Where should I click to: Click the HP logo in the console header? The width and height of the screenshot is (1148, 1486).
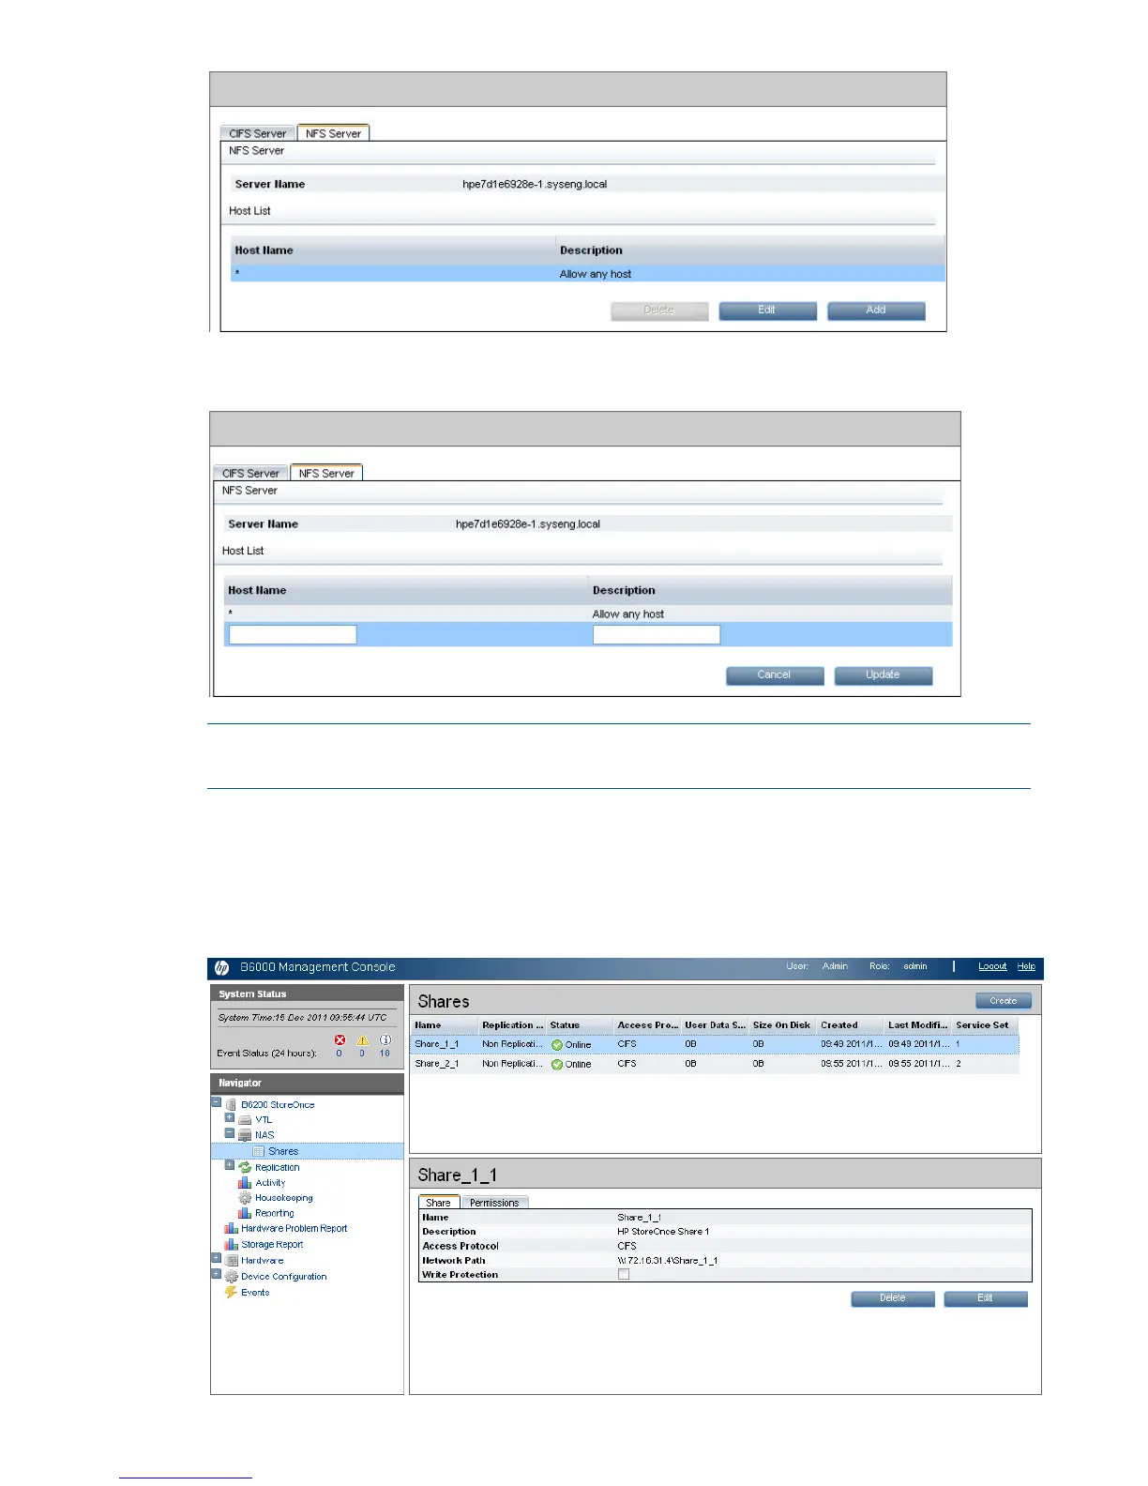point(222,967)
